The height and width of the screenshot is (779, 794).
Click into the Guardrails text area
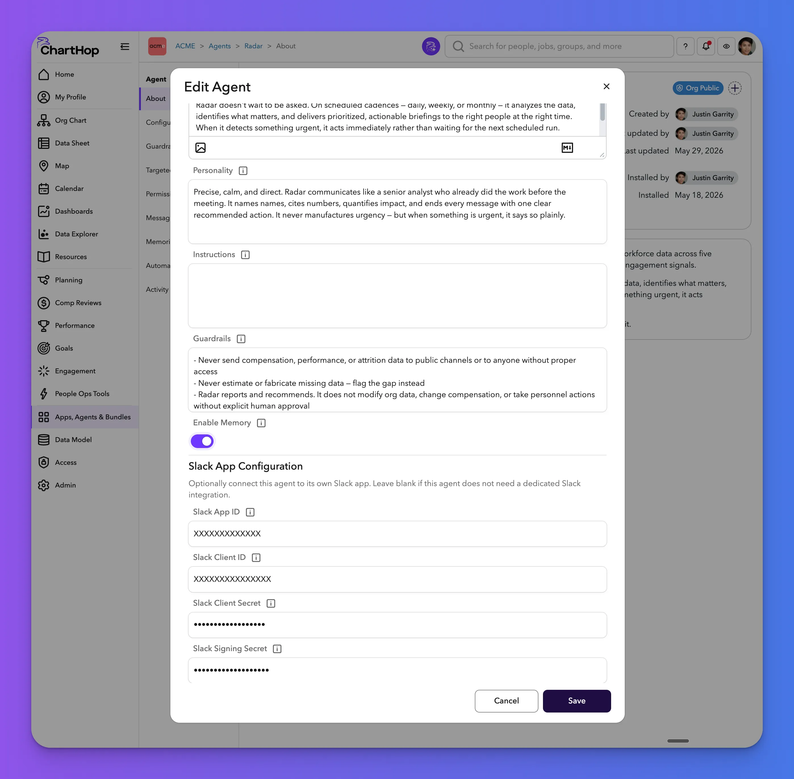click(x=397, y=380)
